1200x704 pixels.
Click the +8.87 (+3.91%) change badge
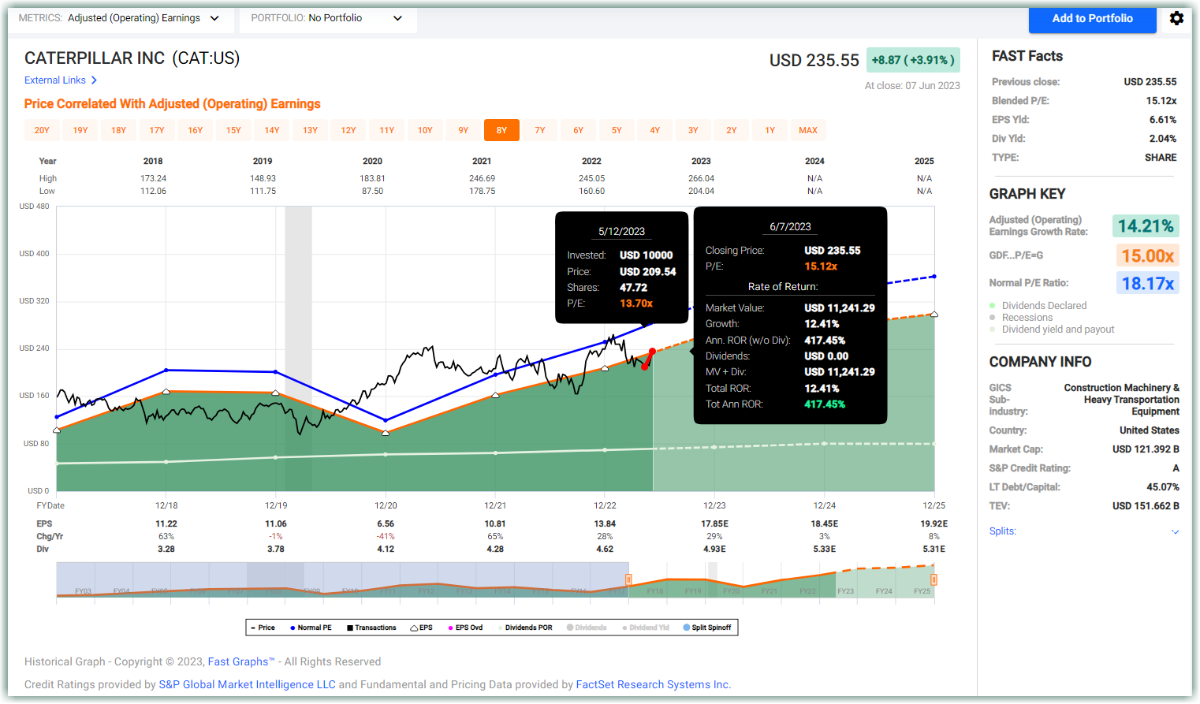[x=913, y=60]
